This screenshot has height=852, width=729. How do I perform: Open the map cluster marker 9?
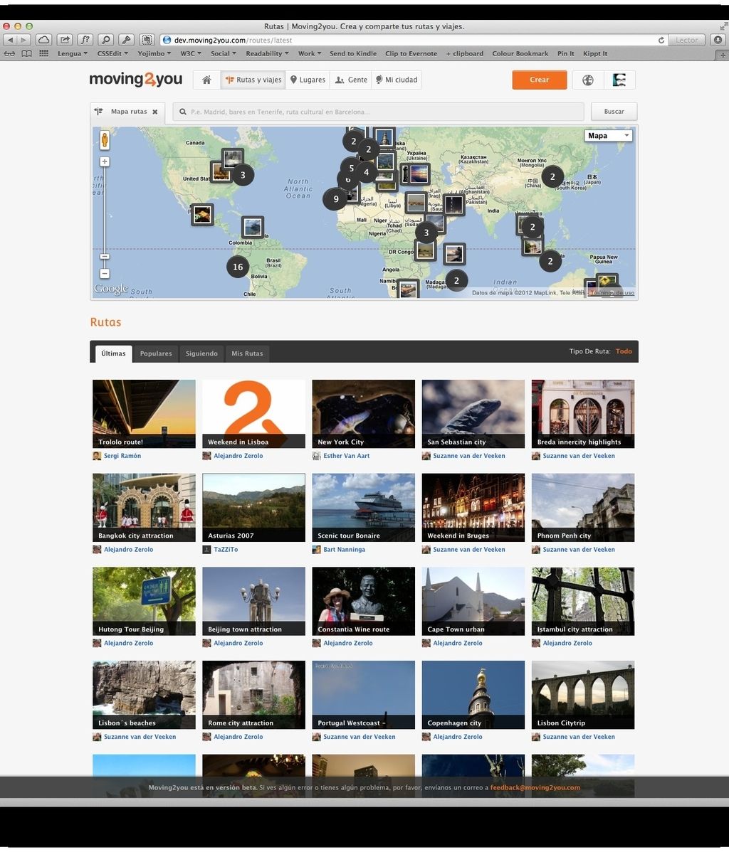[x=335, y=199]
